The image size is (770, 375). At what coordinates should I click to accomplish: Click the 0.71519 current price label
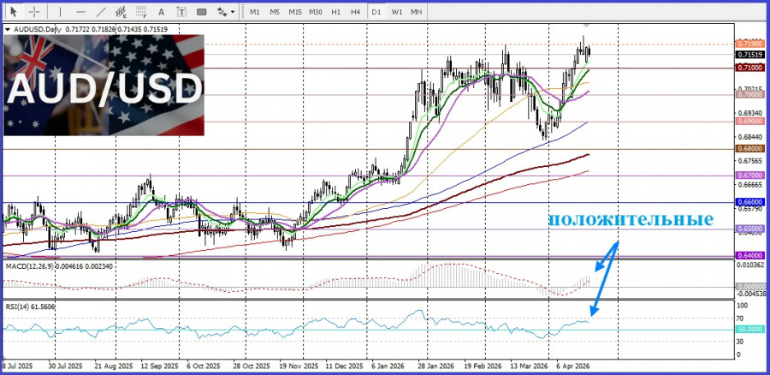[748, 54]
